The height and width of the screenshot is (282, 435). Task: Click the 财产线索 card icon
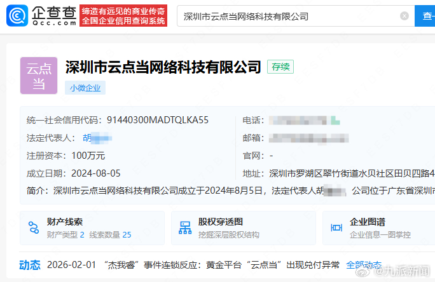click(34, 228)
